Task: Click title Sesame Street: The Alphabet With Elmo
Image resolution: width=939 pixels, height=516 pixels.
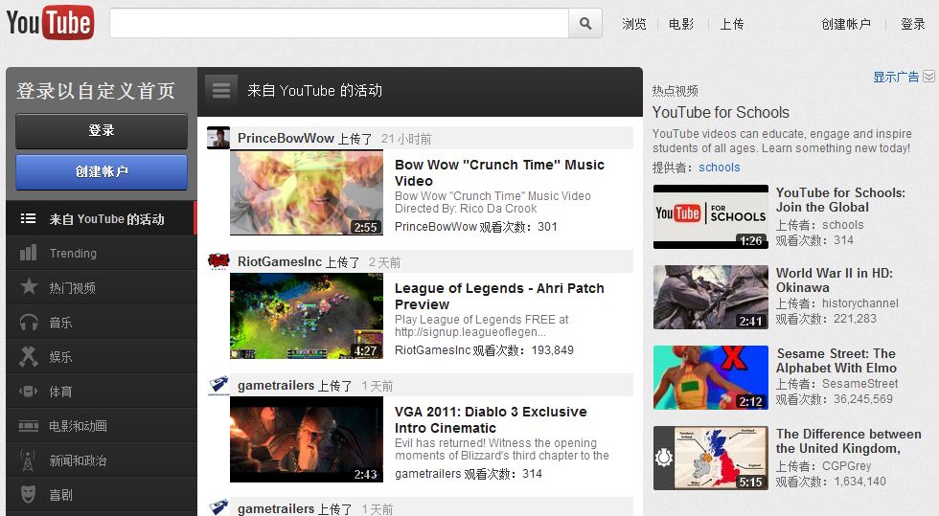Action: tap(836, 360)
